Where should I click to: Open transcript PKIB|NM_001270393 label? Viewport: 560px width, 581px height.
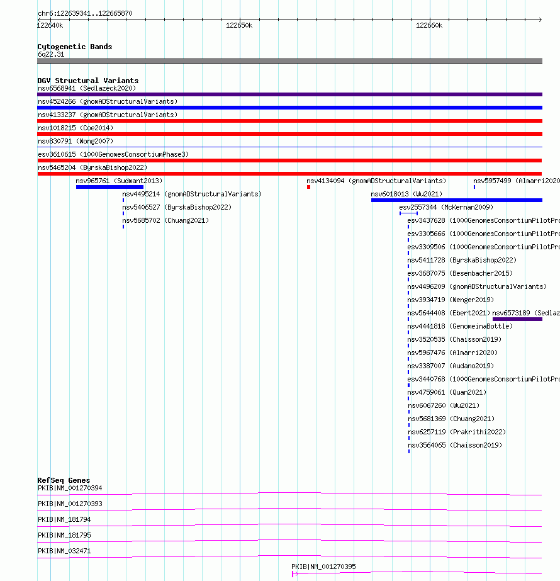tap(70, 504)
